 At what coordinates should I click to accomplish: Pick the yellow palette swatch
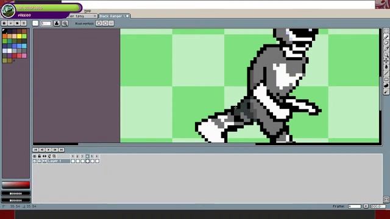19,36
